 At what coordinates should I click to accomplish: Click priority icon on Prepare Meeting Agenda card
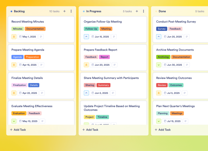[14, 65]
